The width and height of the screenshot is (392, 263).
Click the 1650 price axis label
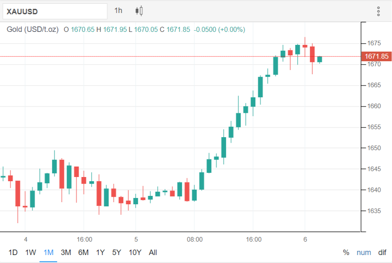[374, 148]
